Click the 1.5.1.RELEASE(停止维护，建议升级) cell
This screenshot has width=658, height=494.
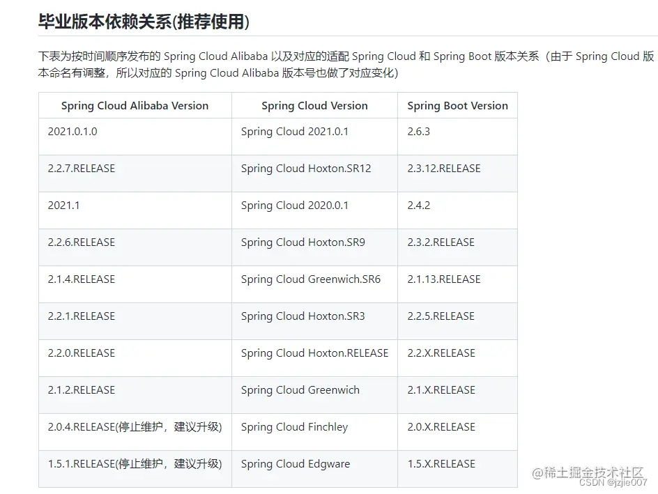click(x=135, y=469)
